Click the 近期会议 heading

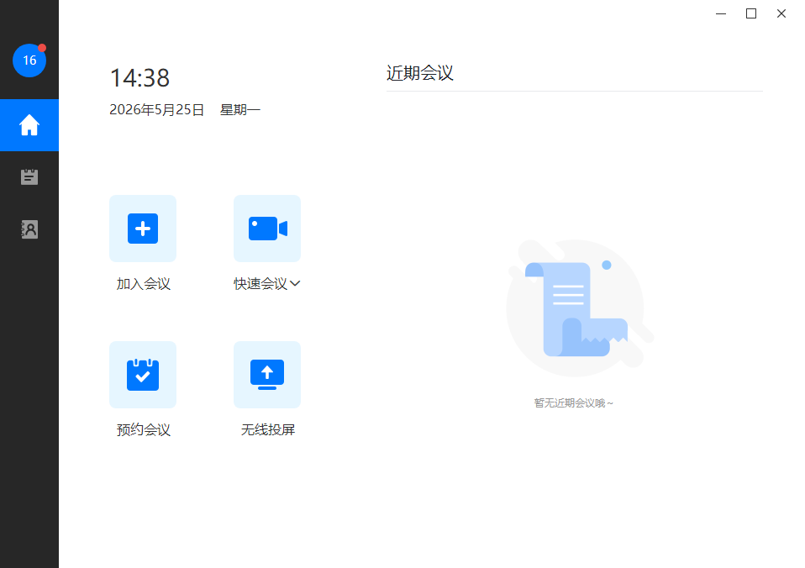point(420,73)
